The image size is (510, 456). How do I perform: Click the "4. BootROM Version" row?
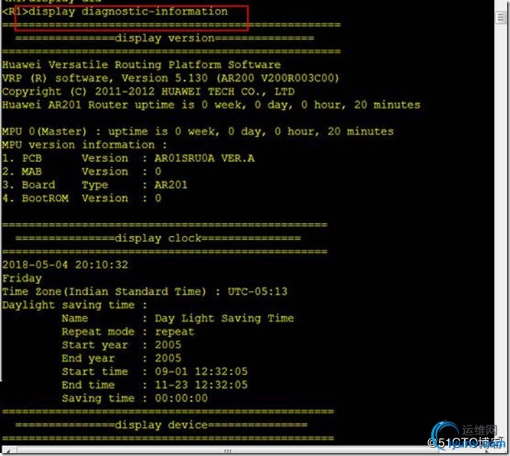click(82, 199)
